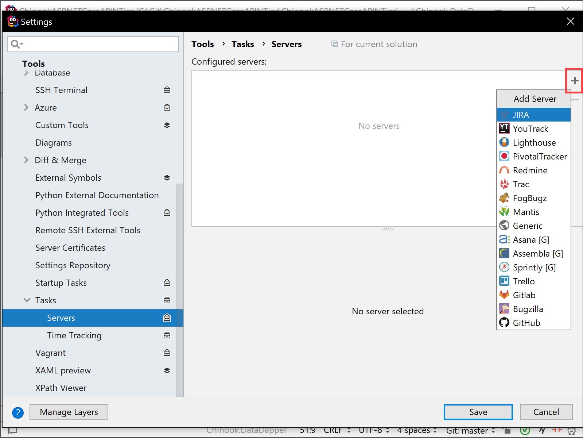Click the GitHub octocat icon
Viewport: 583px width, 438px height.
point(504,323)
